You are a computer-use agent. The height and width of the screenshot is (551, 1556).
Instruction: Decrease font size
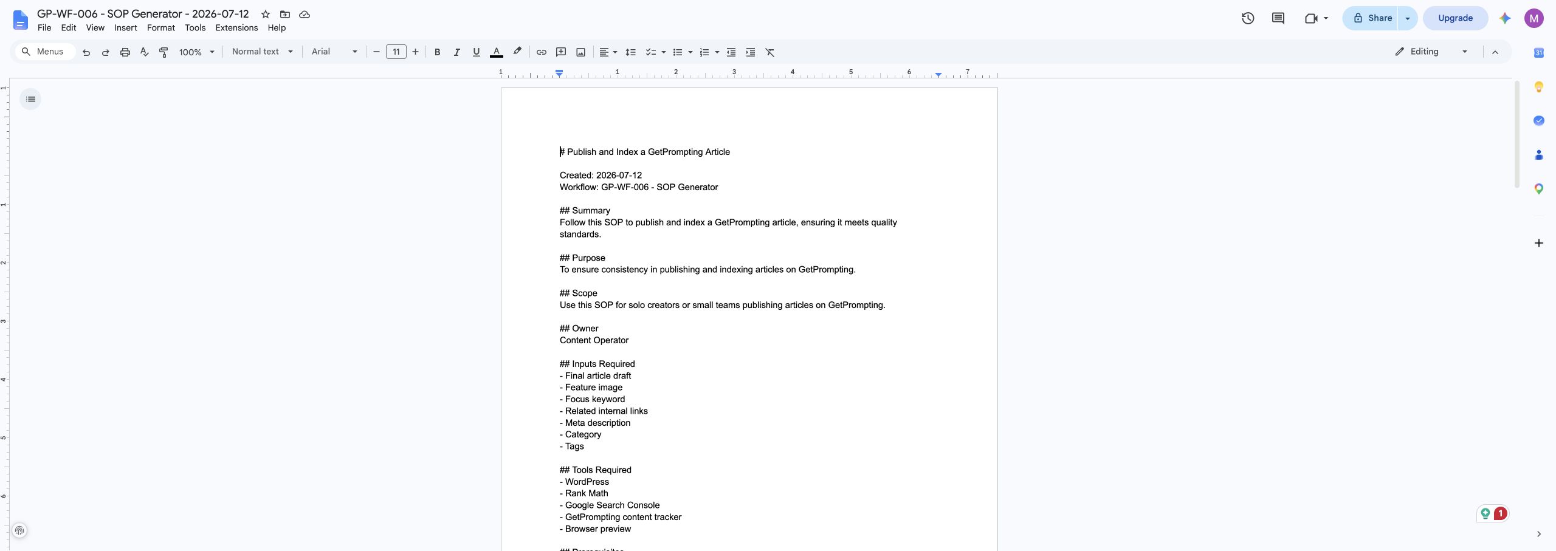(x=376, y=52)
